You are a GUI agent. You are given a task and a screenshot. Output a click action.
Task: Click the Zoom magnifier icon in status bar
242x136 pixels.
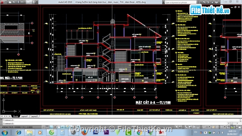coord(190,127)
